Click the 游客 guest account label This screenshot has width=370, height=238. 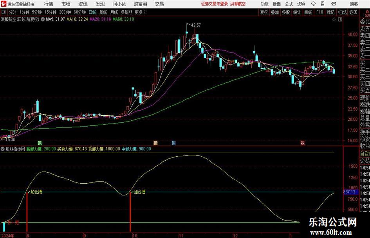pos(354,4)
